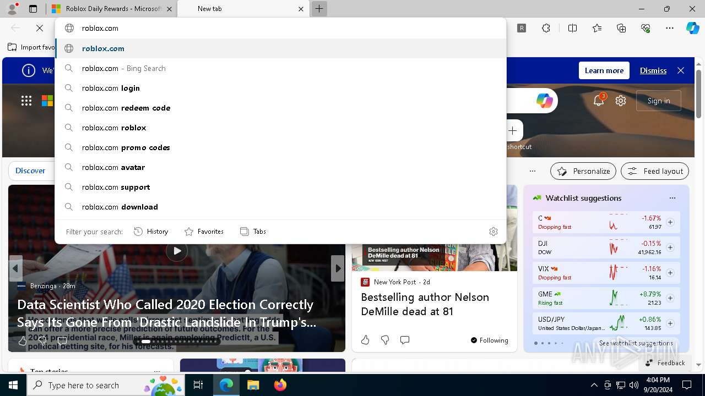
Task: Like the Nelson DeMille story
Action: pyautogui.click(x=365, y=340)
